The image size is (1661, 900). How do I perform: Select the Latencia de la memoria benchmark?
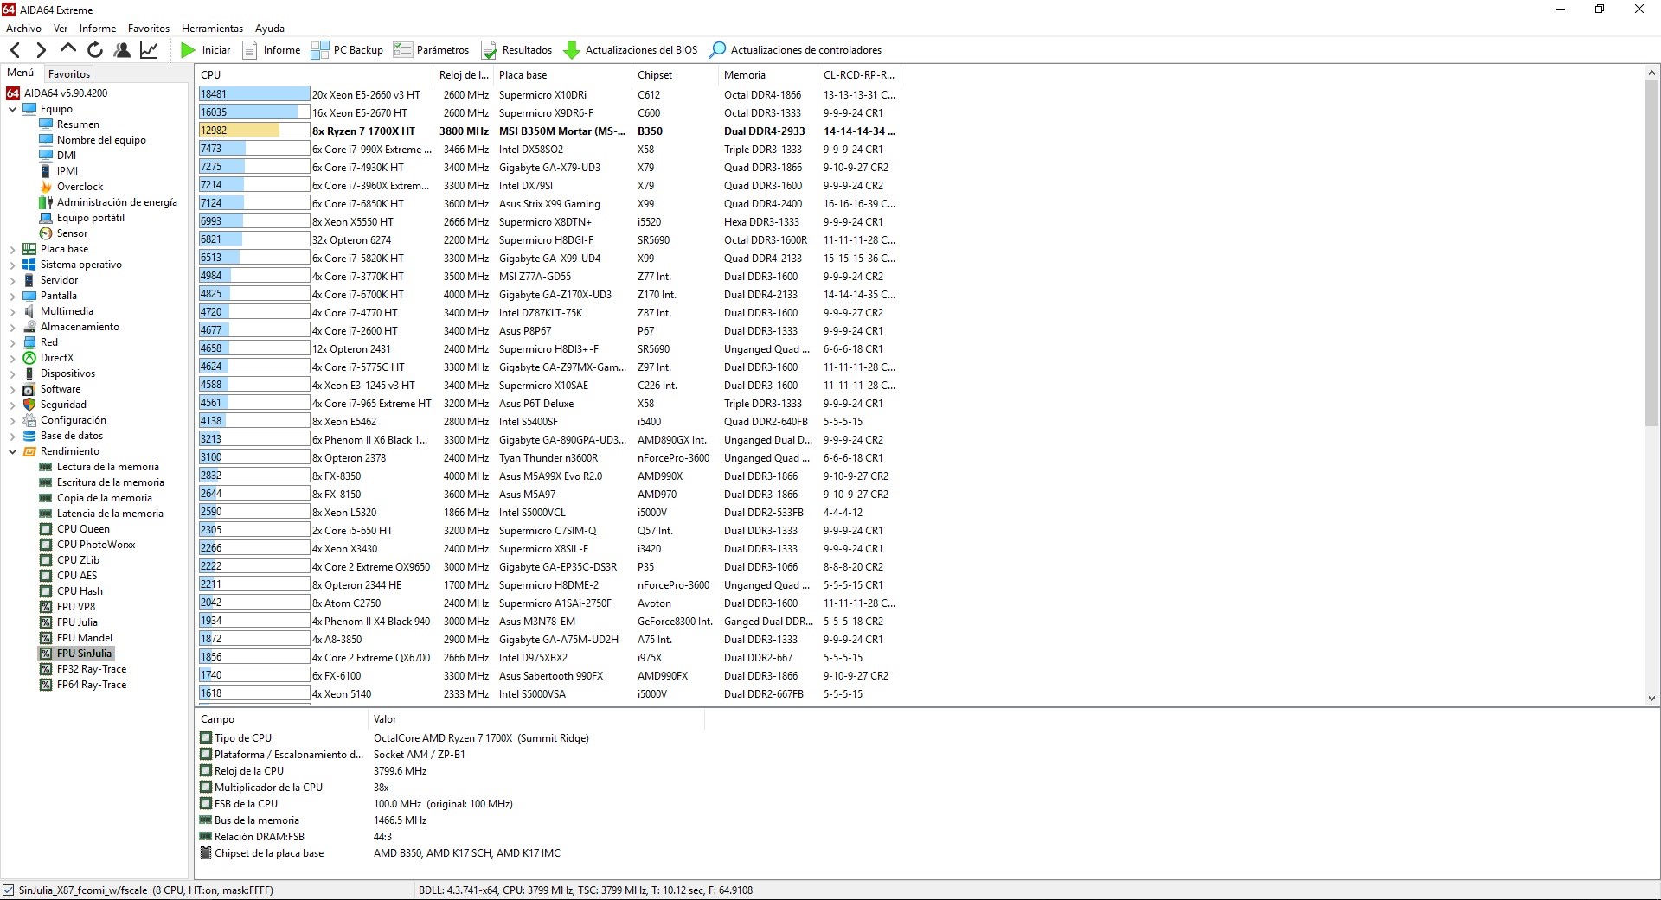pyautogui.click(x=101, y=514)
